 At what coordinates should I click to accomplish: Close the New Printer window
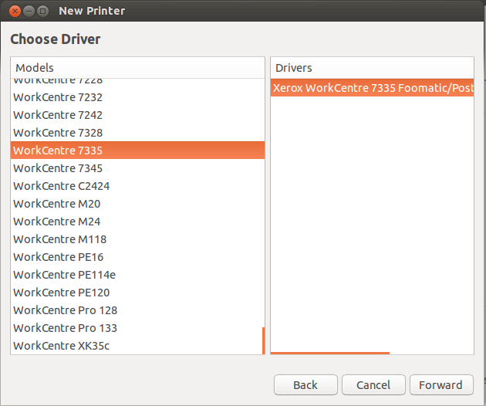coord(15,11)
